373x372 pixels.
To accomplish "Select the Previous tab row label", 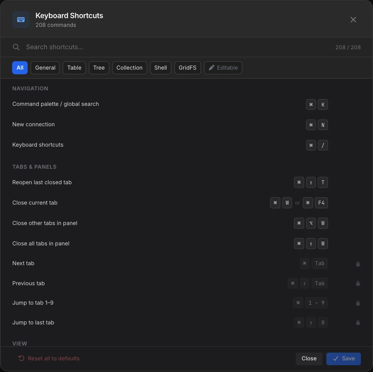I will point(28,283).
